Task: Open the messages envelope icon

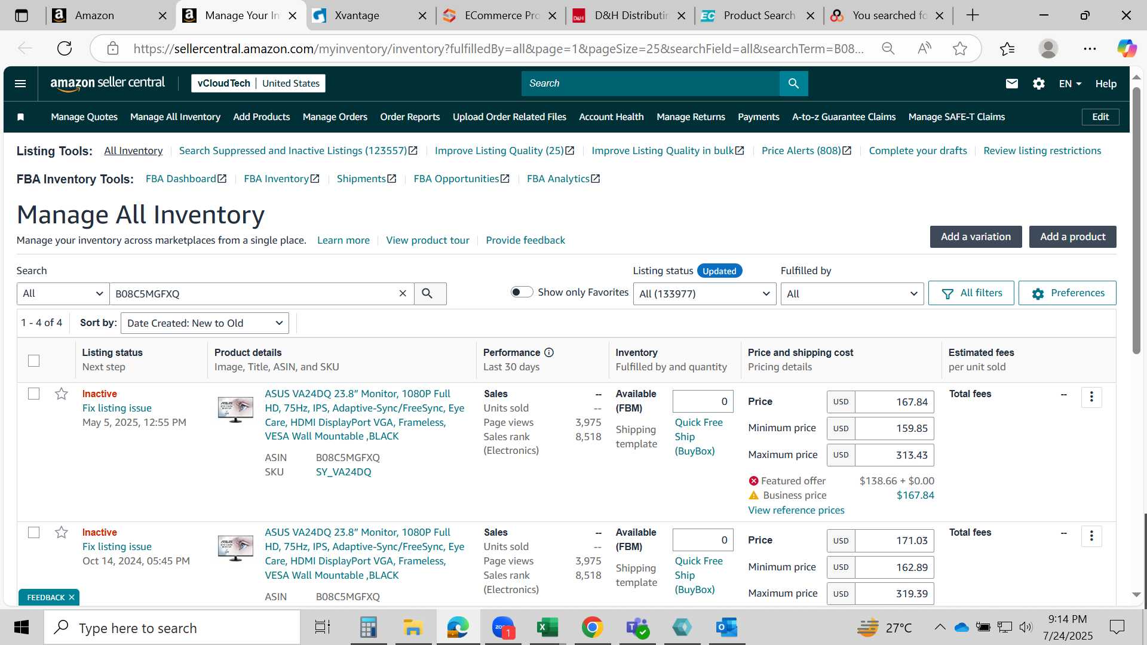Action: [1011, 84]
